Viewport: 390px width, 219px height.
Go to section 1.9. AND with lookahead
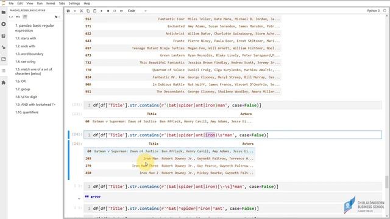(x=35, y=105)
